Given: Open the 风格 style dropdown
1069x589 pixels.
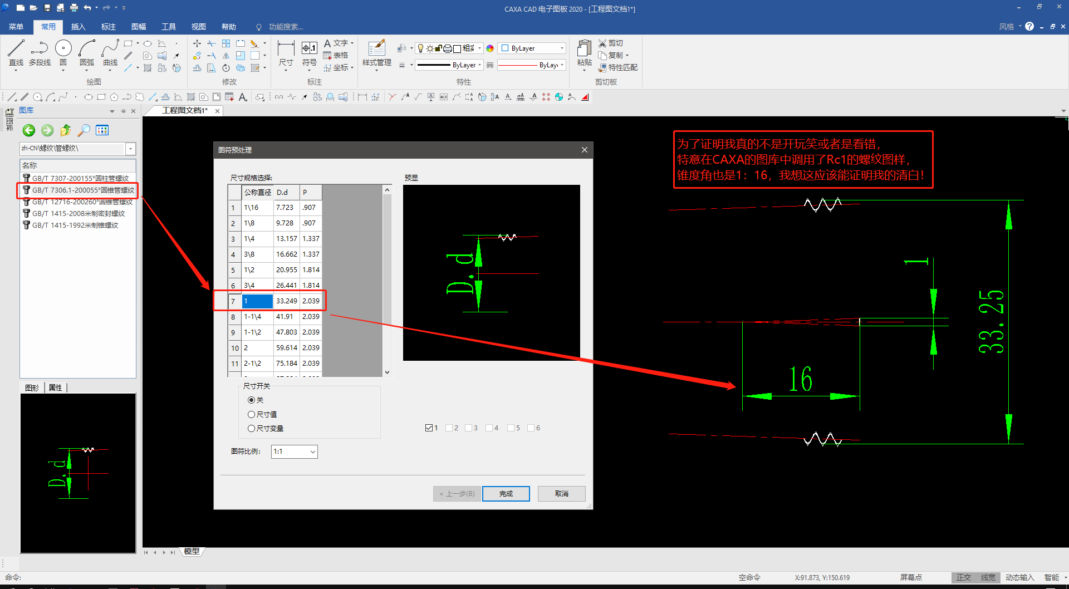Looking at the screenshot, I should pyautogui.click(x=1010, y=26).
